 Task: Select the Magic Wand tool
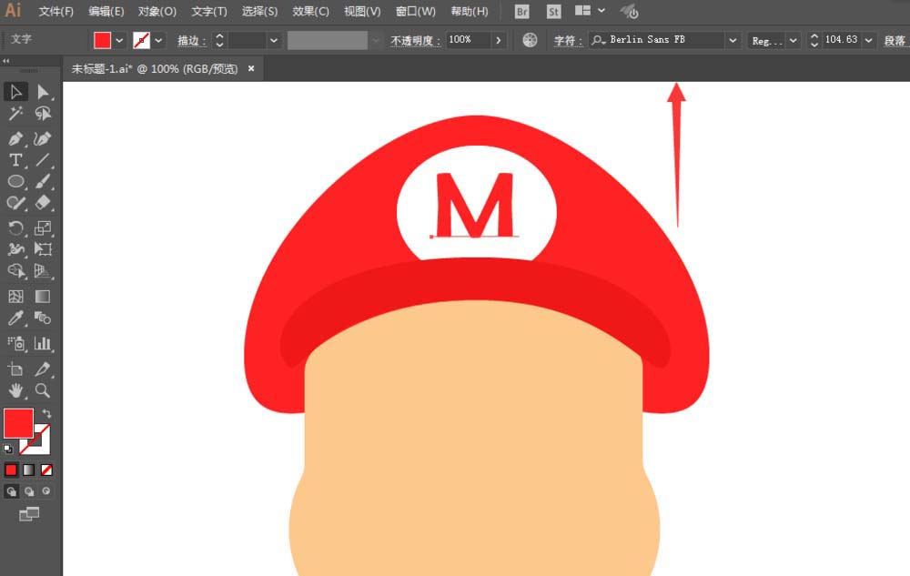coord(15,114)
